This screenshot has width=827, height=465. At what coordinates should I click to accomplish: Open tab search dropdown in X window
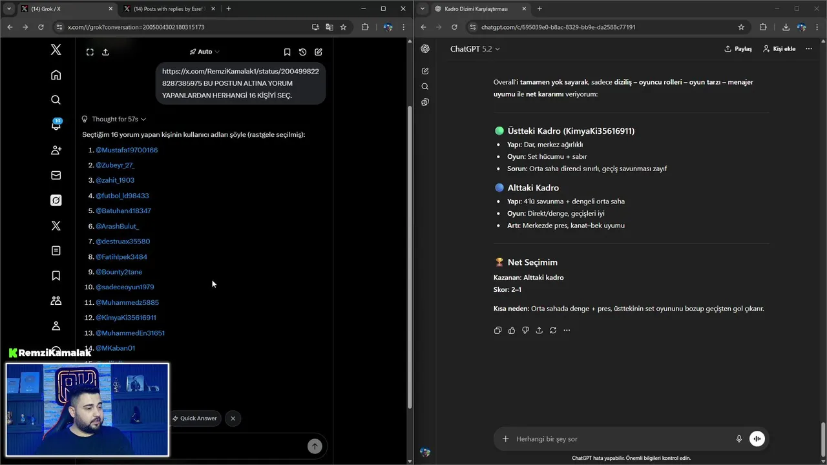click(x=8, y=8)
